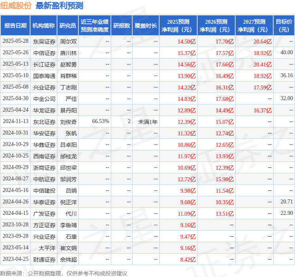
Task: Open the 东吴证券 institution entry
Action: (44, 41)
